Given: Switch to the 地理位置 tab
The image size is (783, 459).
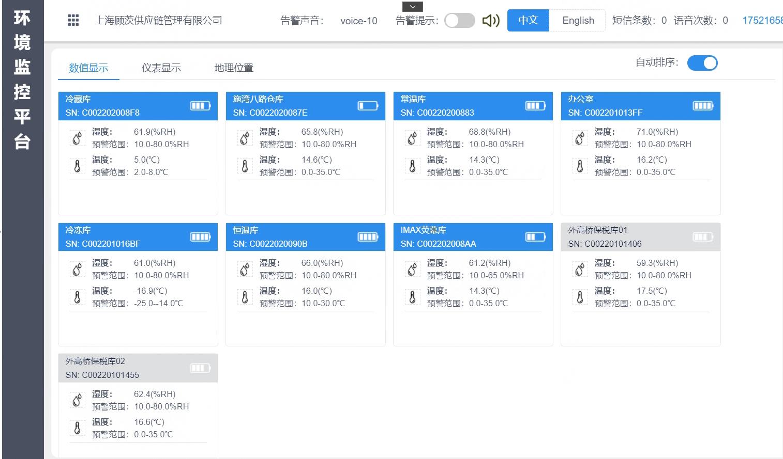Looking at the screenshot, I should [234, 68].
